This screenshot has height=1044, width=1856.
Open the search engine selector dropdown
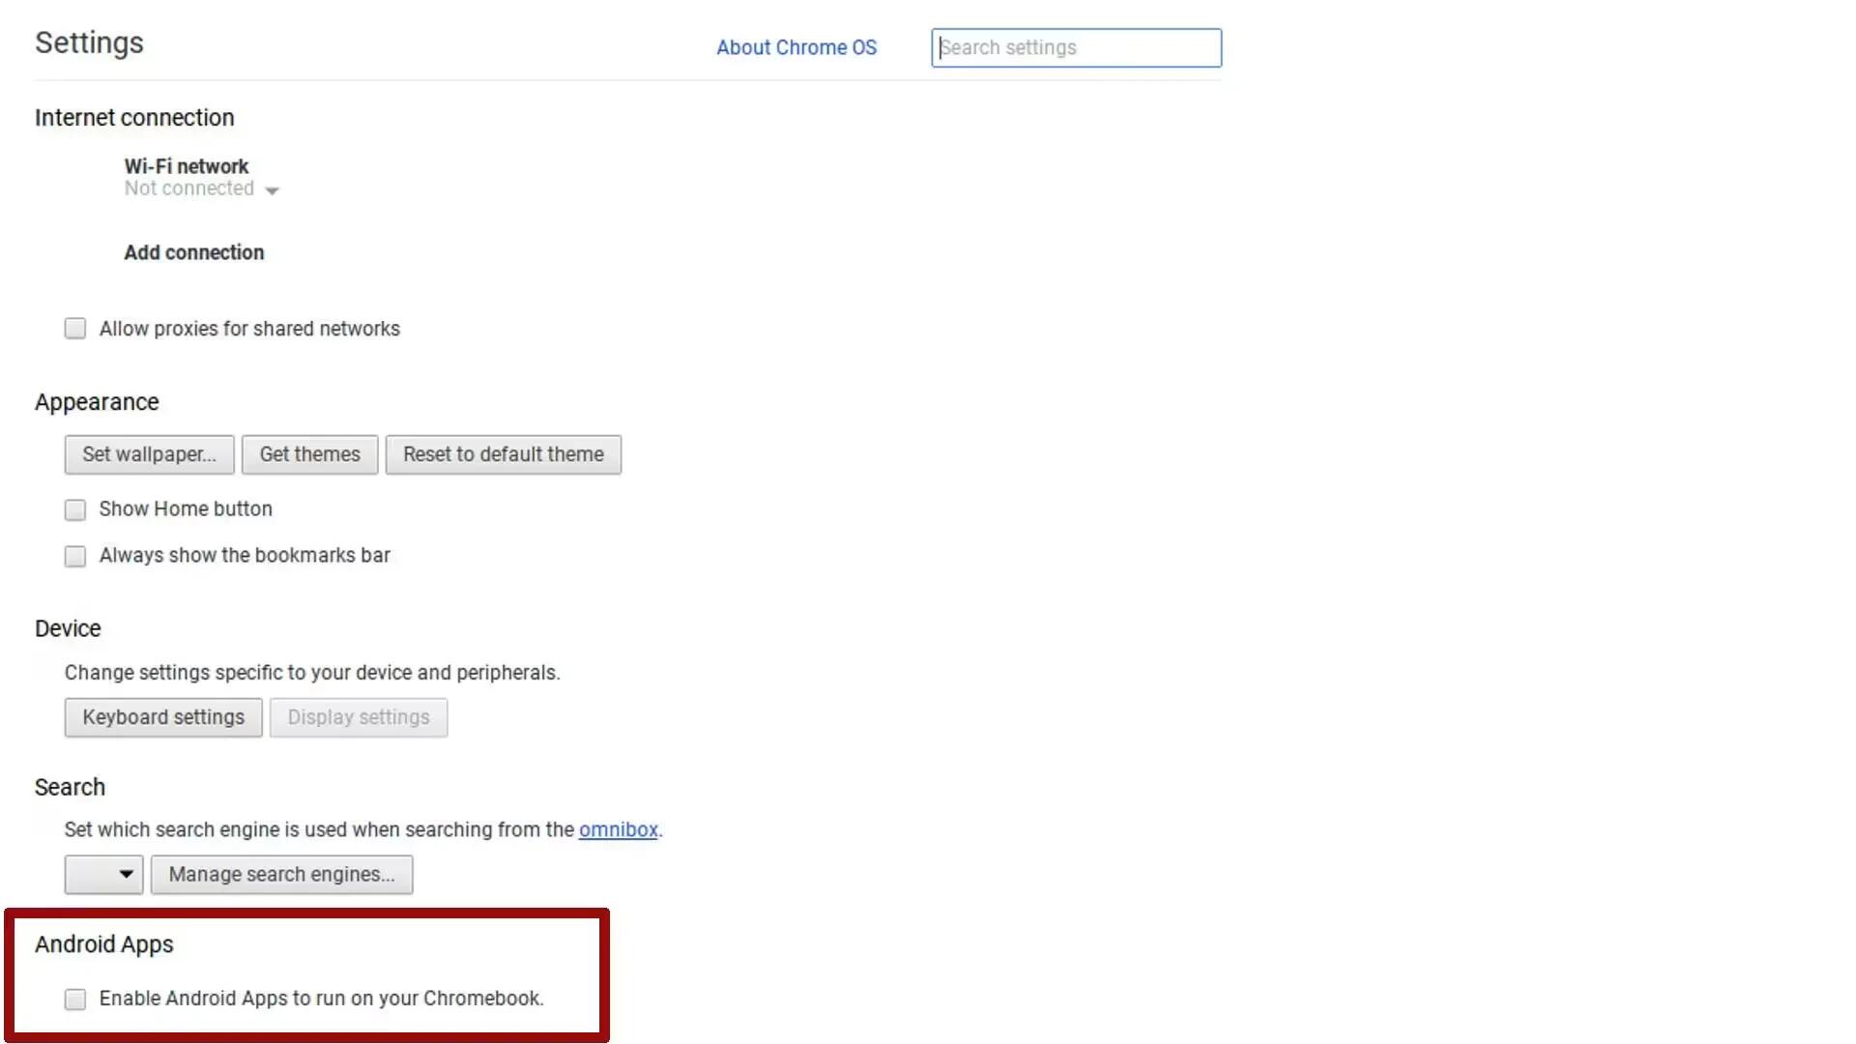103,875
